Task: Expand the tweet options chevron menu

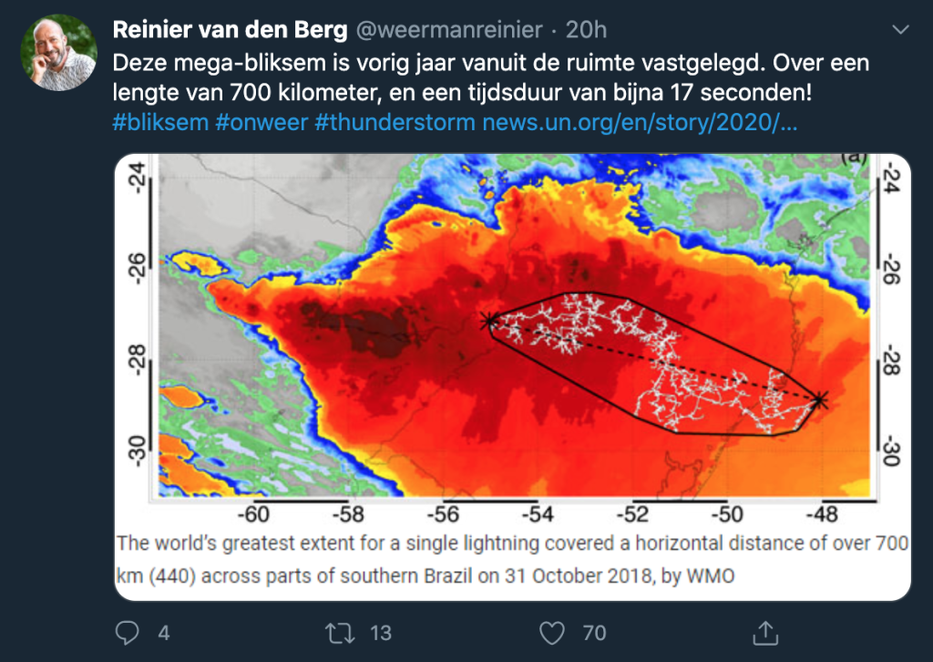Action: tap(901, 29)
